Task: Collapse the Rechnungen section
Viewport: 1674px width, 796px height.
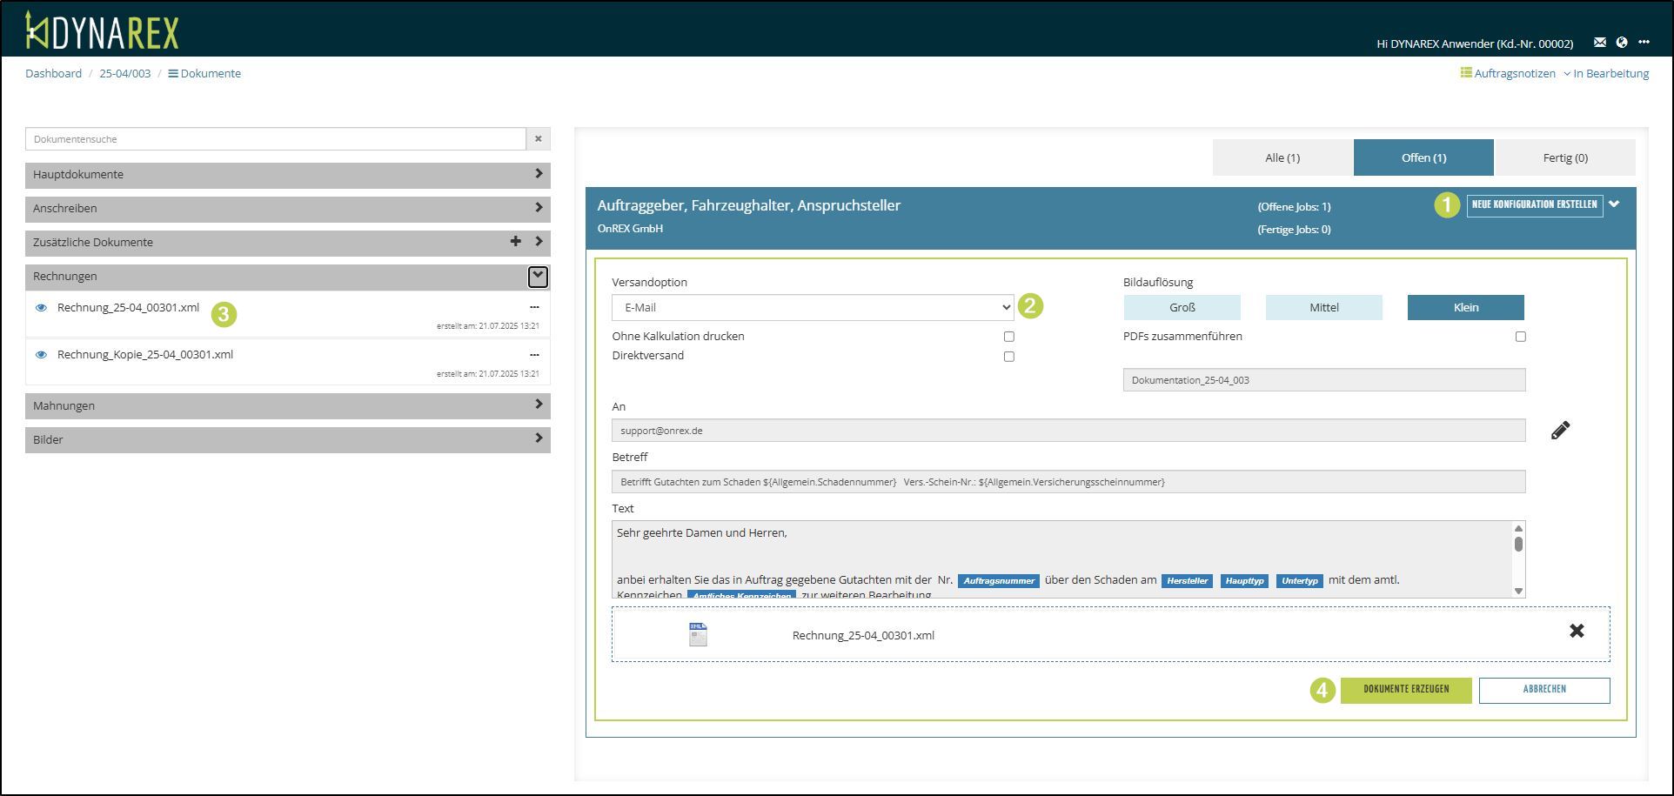Action: (x=538, y=277)
